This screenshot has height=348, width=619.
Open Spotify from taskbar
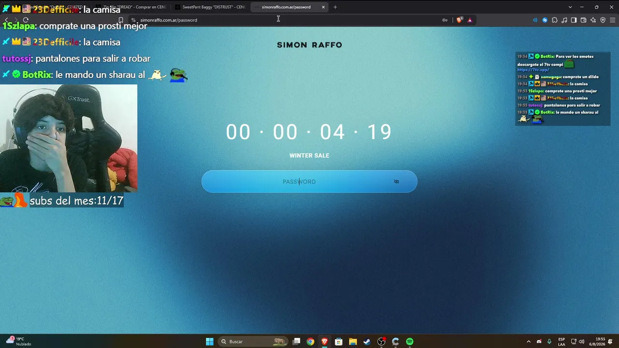[x=410, y=342]
